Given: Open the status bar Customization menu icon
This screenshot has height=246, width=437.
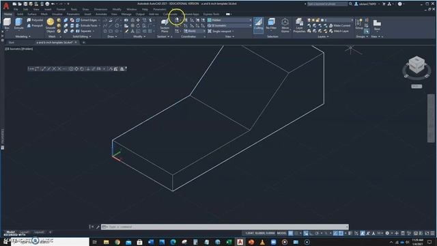Looking at the screenshot, I should pyautogui.click(x=432, y=233).
